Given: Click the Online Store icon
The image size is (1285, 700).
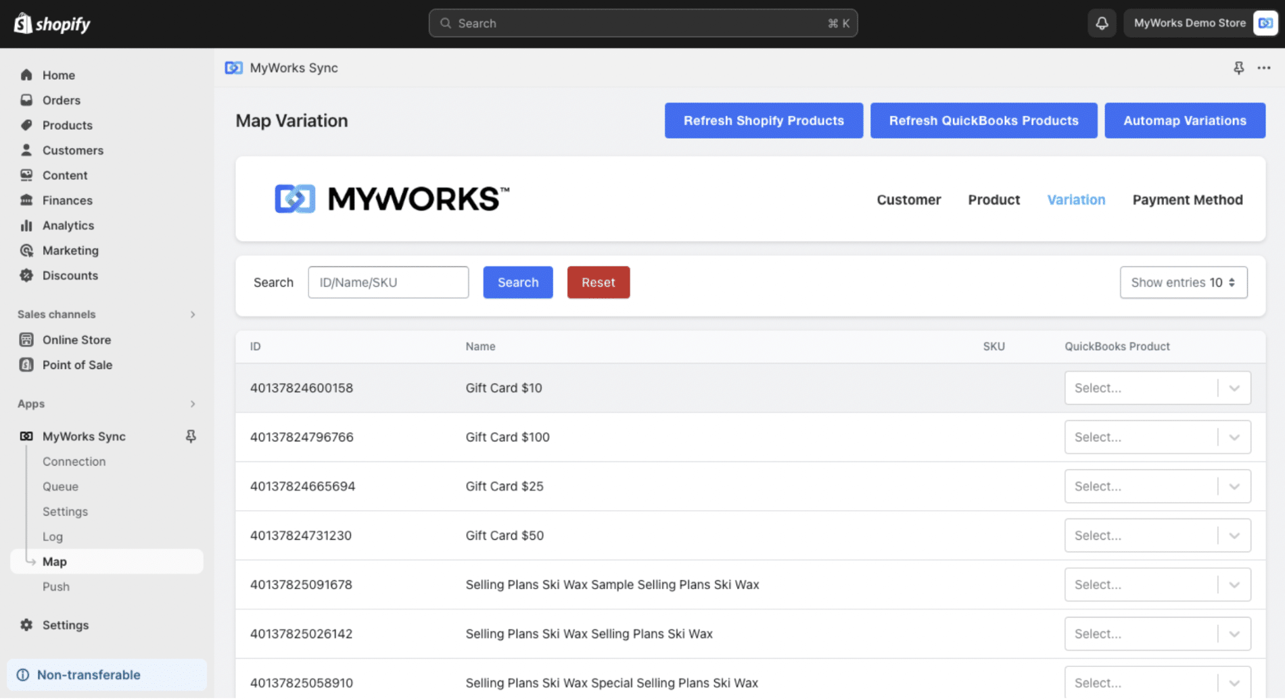Looking at the screenshot, I should [26, 340].
